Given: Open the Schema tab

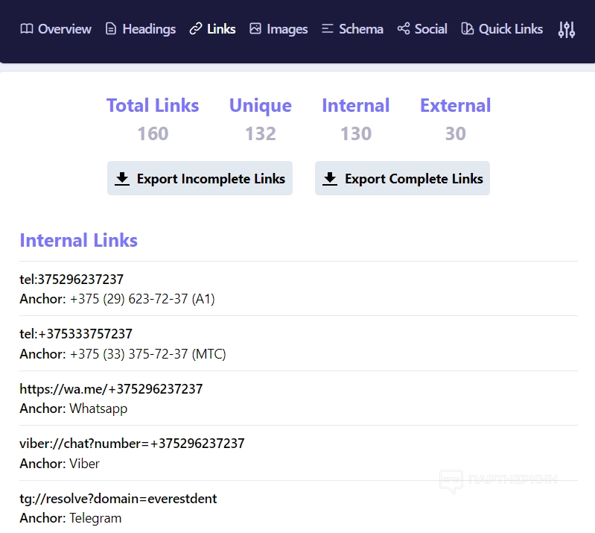Looking at the screenshot, I should [352, 29].
